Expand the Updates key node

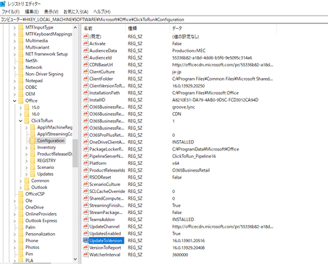pos(27,174)
